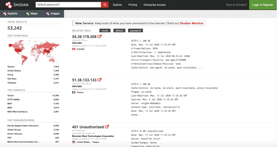
Task: Click the Shodan logo icon
Action: click(x=8, y=5)
